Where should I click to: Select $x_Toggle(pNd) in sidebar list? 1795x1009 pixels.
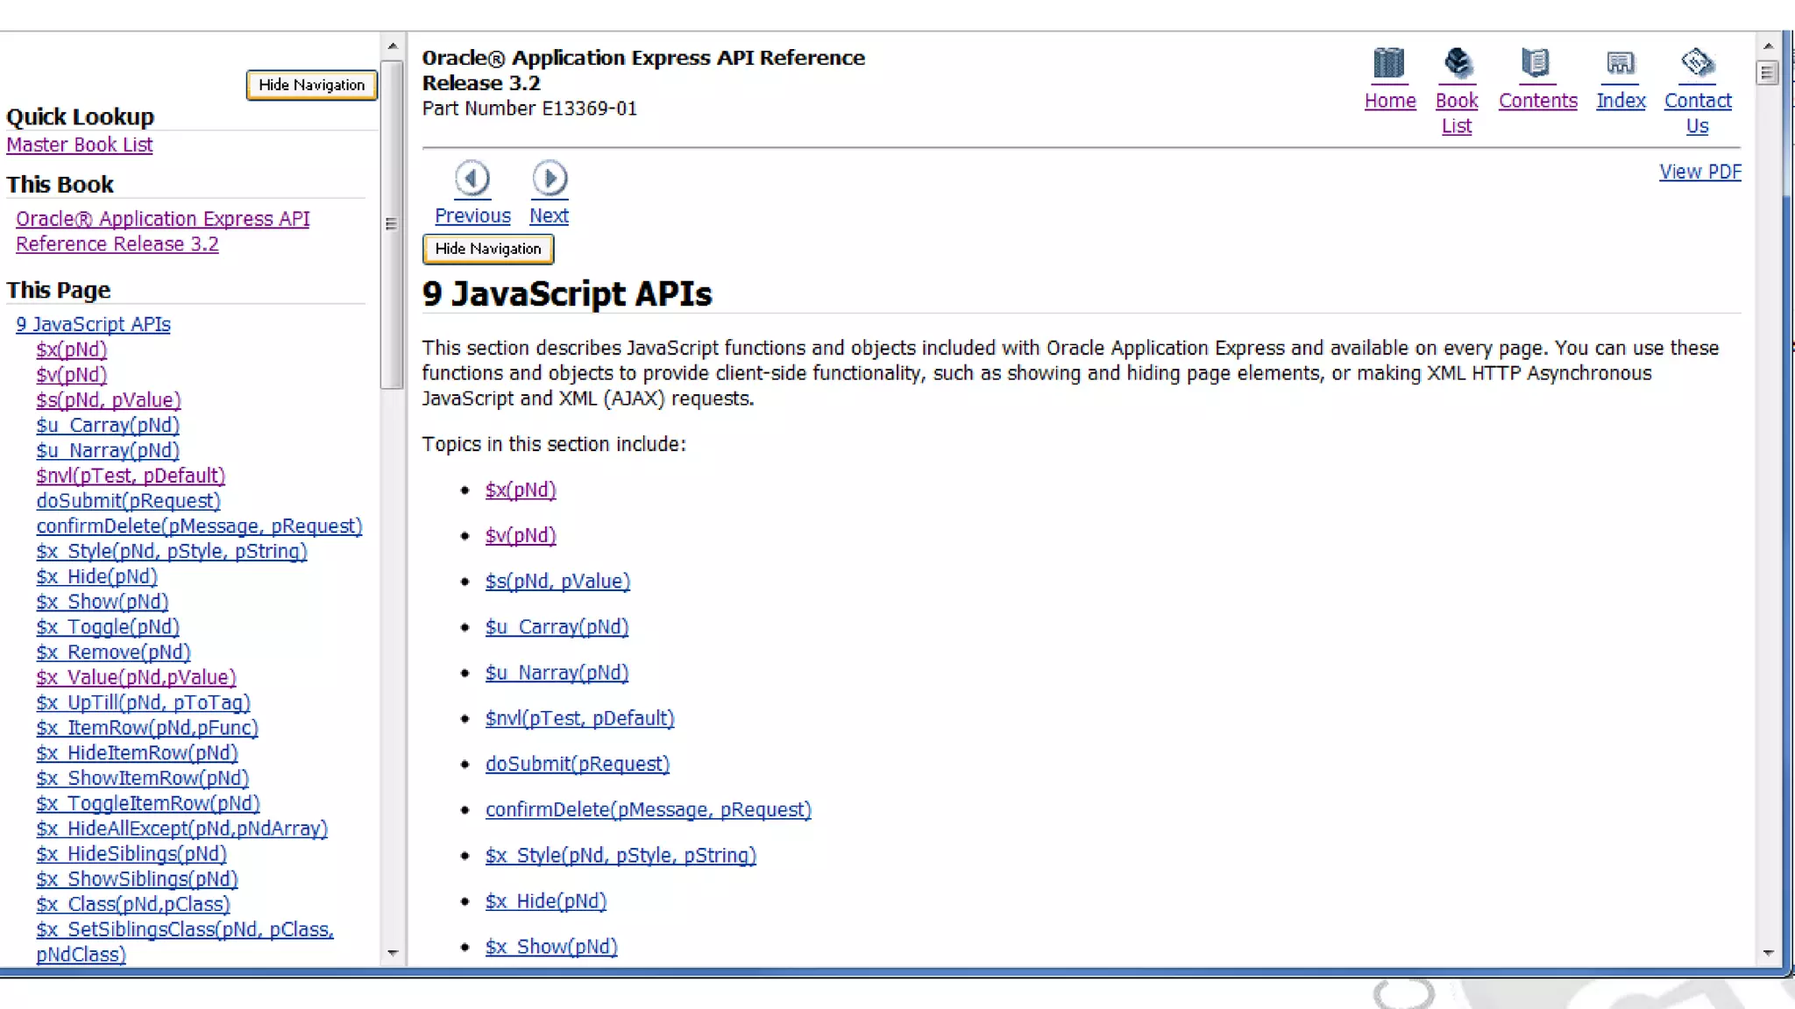tap(108, 627)
